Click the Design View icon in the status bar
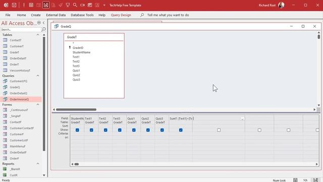The height and width of the screenshot is (182, 323). coord(315,180)
